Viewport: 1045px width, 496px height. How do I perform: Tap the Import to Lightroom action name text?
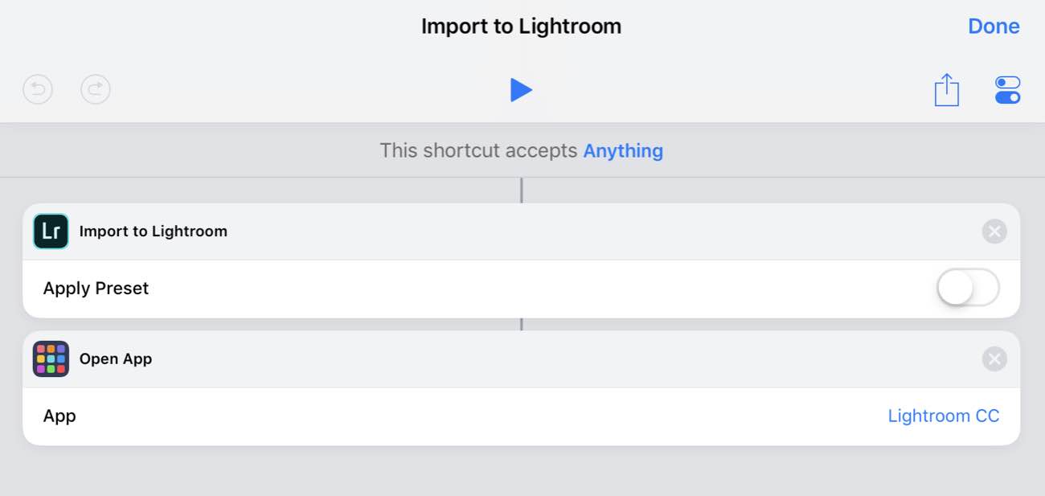pos(153,232)
